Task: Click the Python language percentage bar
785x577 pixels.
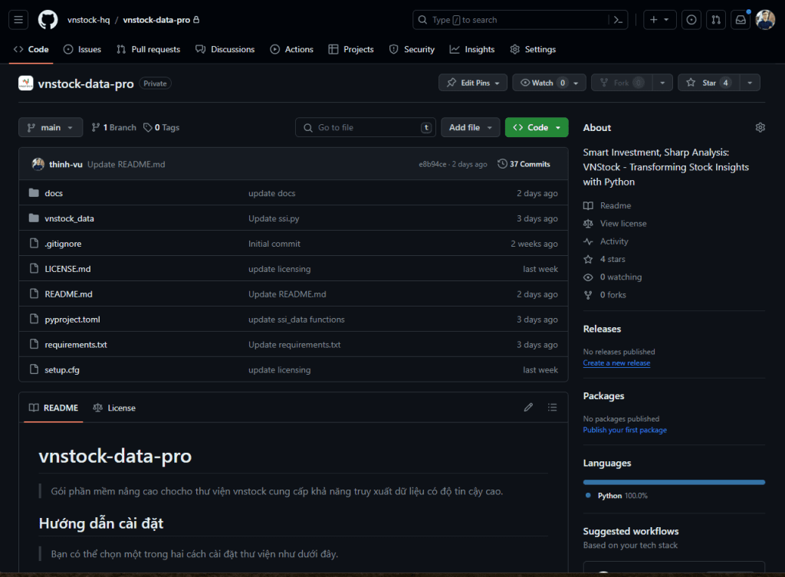Action: coord(674,482)
